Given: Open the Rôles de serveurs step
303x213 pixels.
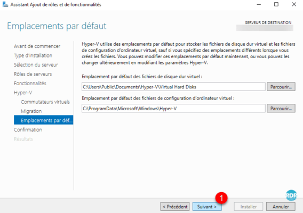Looking at the screenshot, I should [33, 74].
